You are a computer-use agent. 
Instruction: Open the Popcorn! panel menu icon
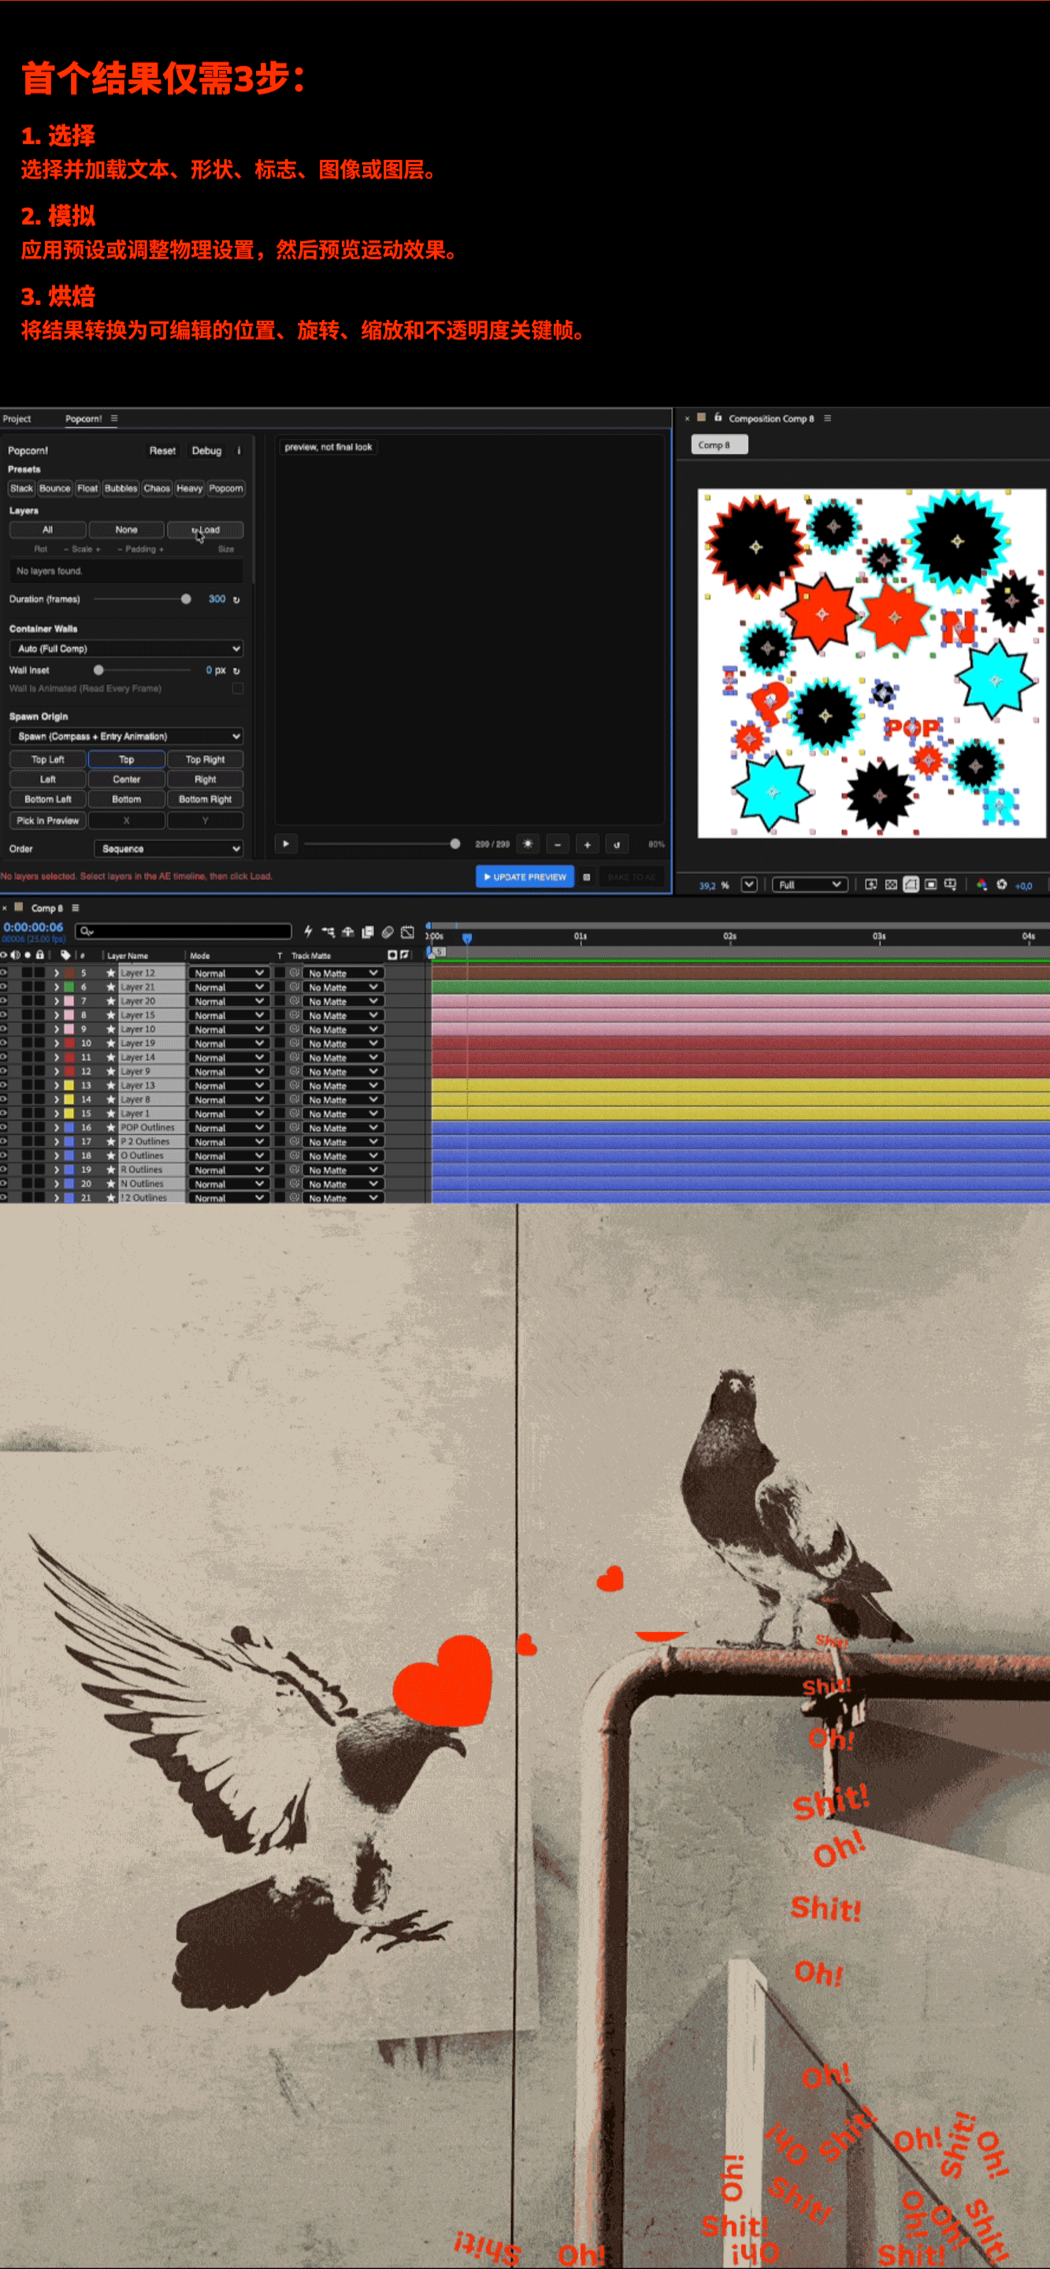[114, 418]
